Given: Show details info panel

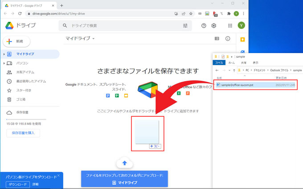Looking at the screenshot, I should point(228,39).
